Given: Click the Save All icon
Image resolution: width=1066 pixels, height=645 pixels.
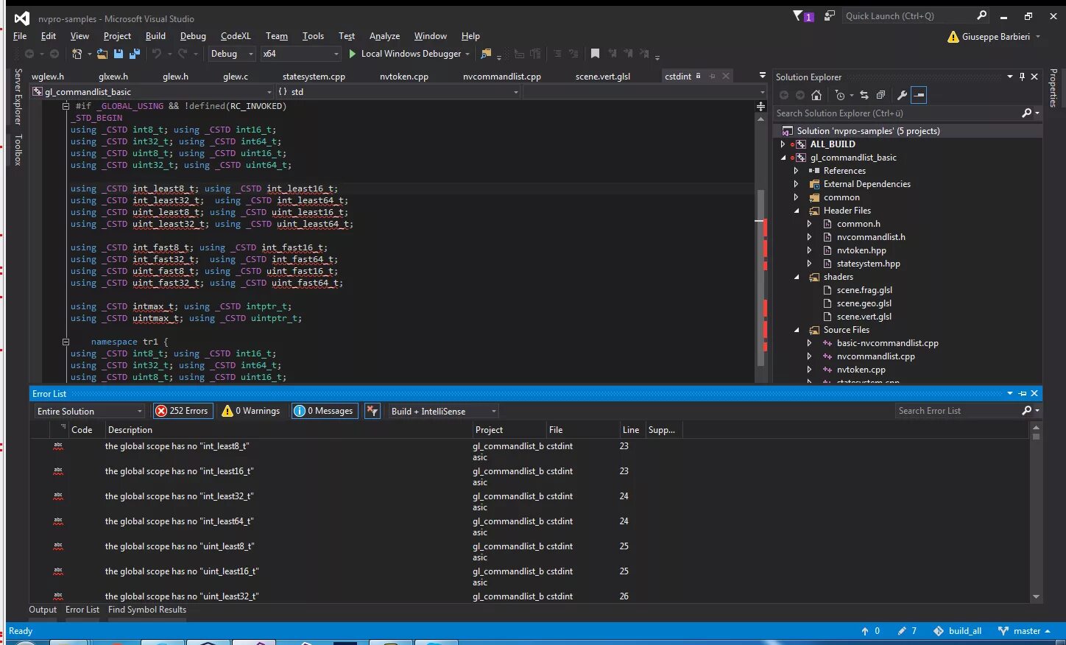Looking at the screenshot, I should [134, 54].
